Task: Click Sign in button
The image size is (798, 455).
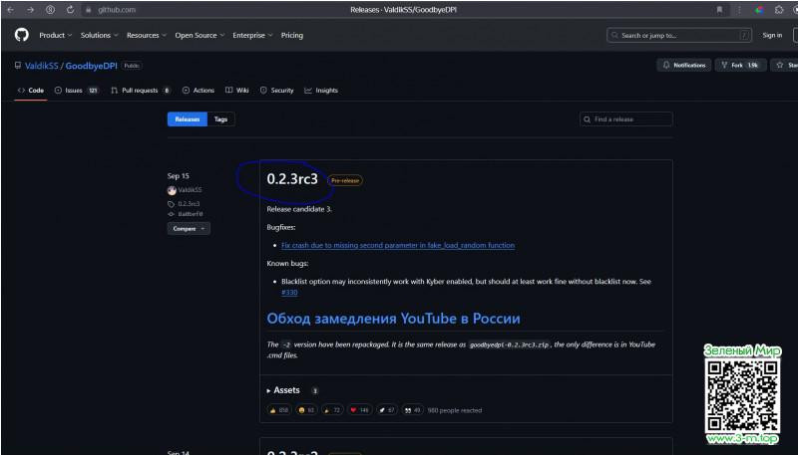Action: 771,35
